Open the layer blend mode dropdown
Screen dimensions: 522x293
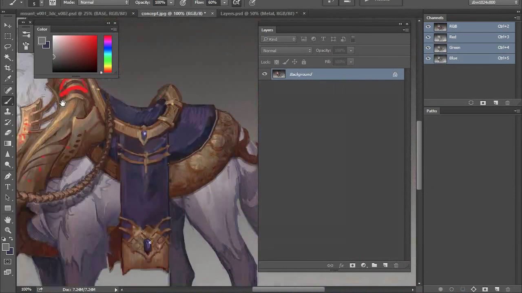pyautogui.click(x=286, y=50)
